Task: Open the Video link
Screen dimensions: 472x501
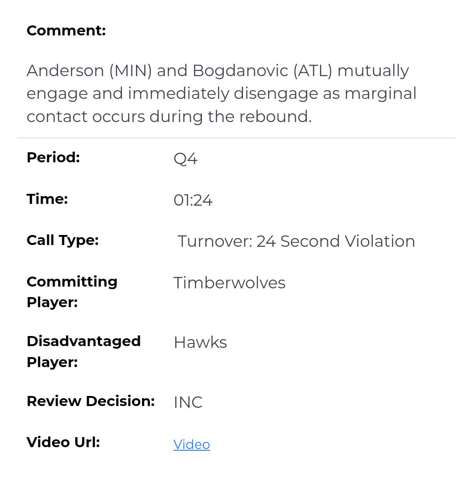Action: pos(191,445)
